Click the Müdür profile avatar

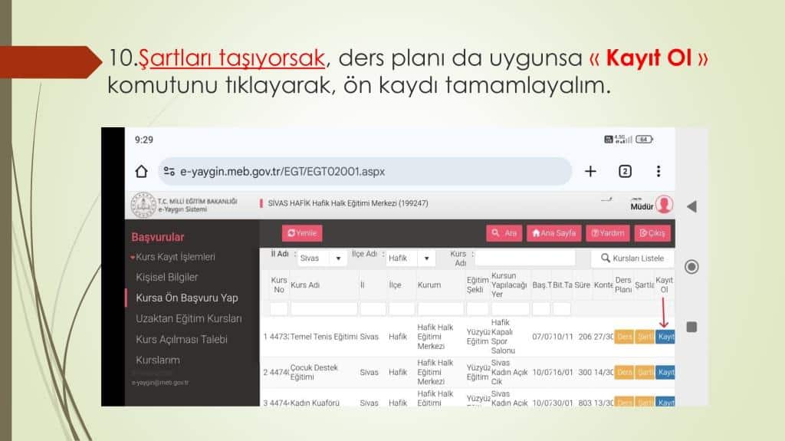click(665, 205)
